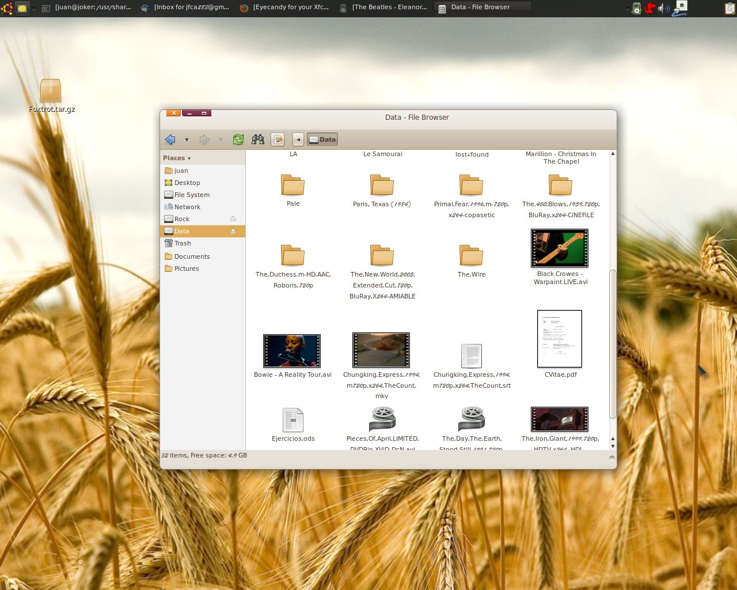Select The.Day.The.Earth.Stood.Still film reel icon
The image size is (737, 590).
coord(472,419)
